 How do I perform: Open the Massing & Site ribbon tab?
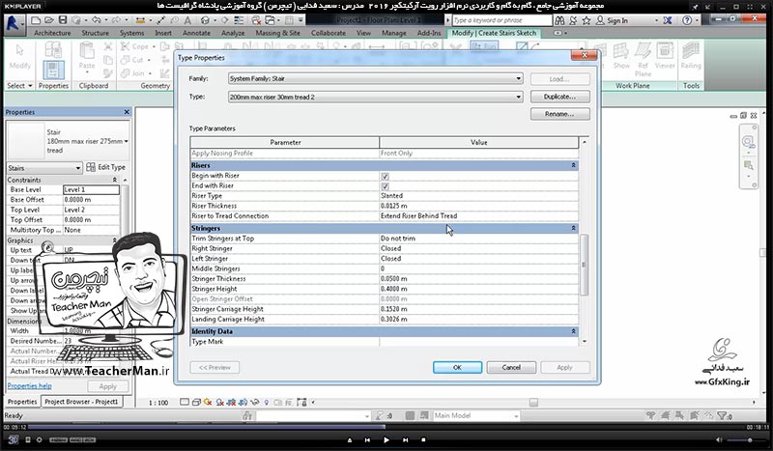[x=277, y=33]
